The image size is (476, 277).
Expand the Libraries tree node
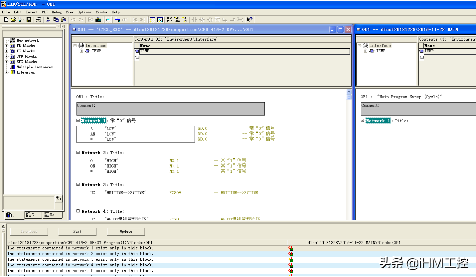(x=6, y=73)
